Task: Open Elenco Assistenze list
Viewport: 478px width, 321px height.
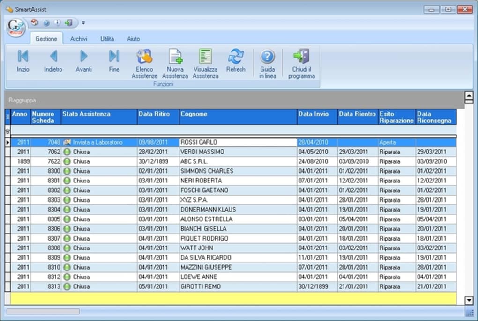Action: [144, 64]
